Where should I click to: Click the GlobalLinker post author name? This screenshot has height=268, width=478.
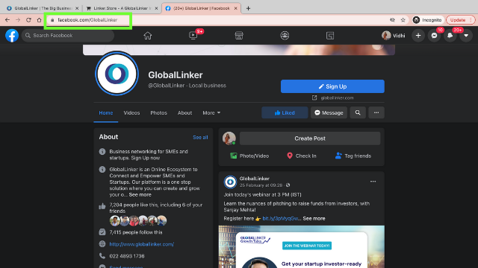(254, 179)
